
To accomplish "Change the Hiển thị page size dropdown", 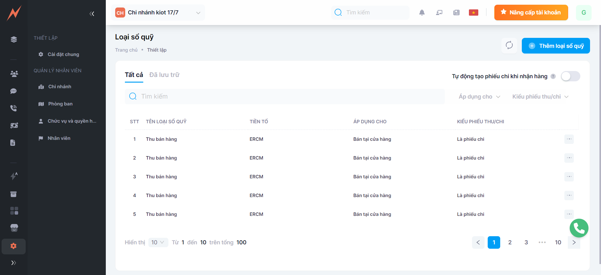I will 158,242.
